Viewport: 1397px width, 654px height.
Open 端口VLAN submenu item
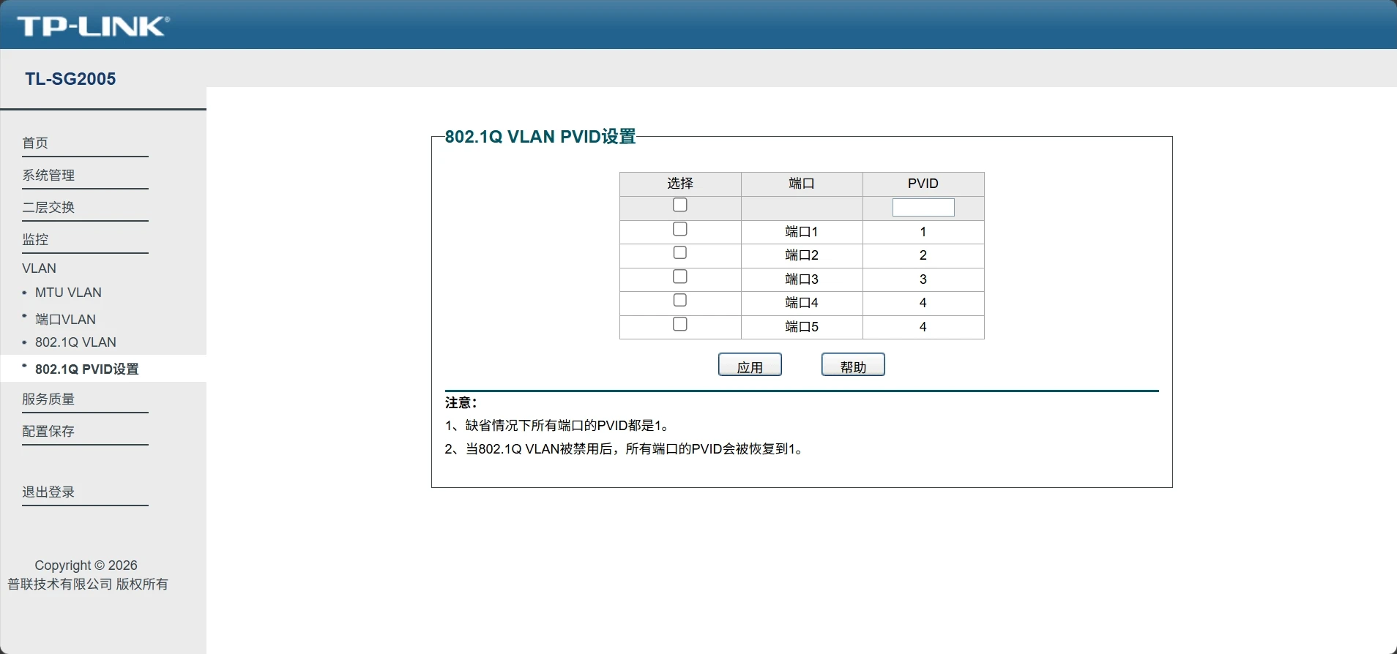pos(65,320)
